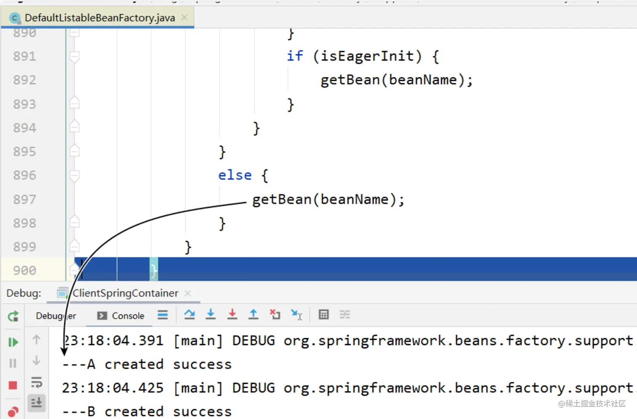
Task: Click the blue Step Into icon
Action: coord(211,315)
